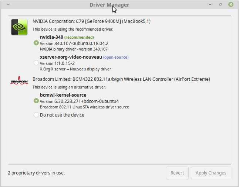Viewport: 239px width, 187px height.
Task: Click 'Version 6.30.223.271+bdcom-0ubuntu4' text
Action: [79, 101]
